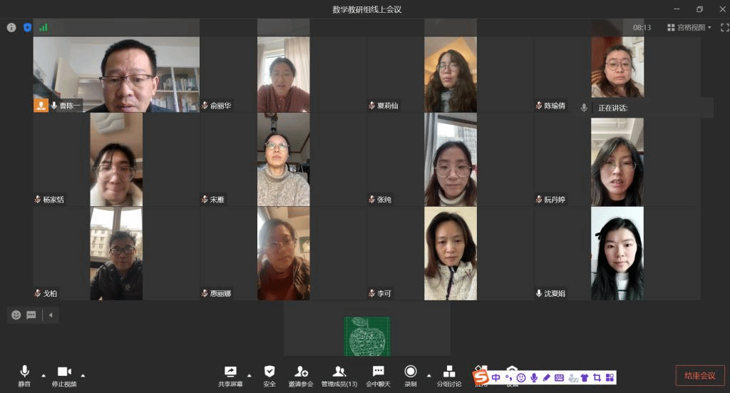
Task: Click muted mic icon beside 李可
Action: pyautogui.click(x=371, y=293)
